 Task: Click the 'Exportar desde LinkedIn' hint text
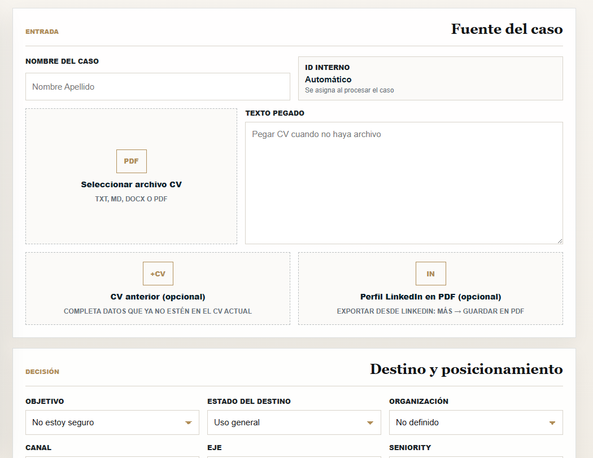click(x=430, y=311)
